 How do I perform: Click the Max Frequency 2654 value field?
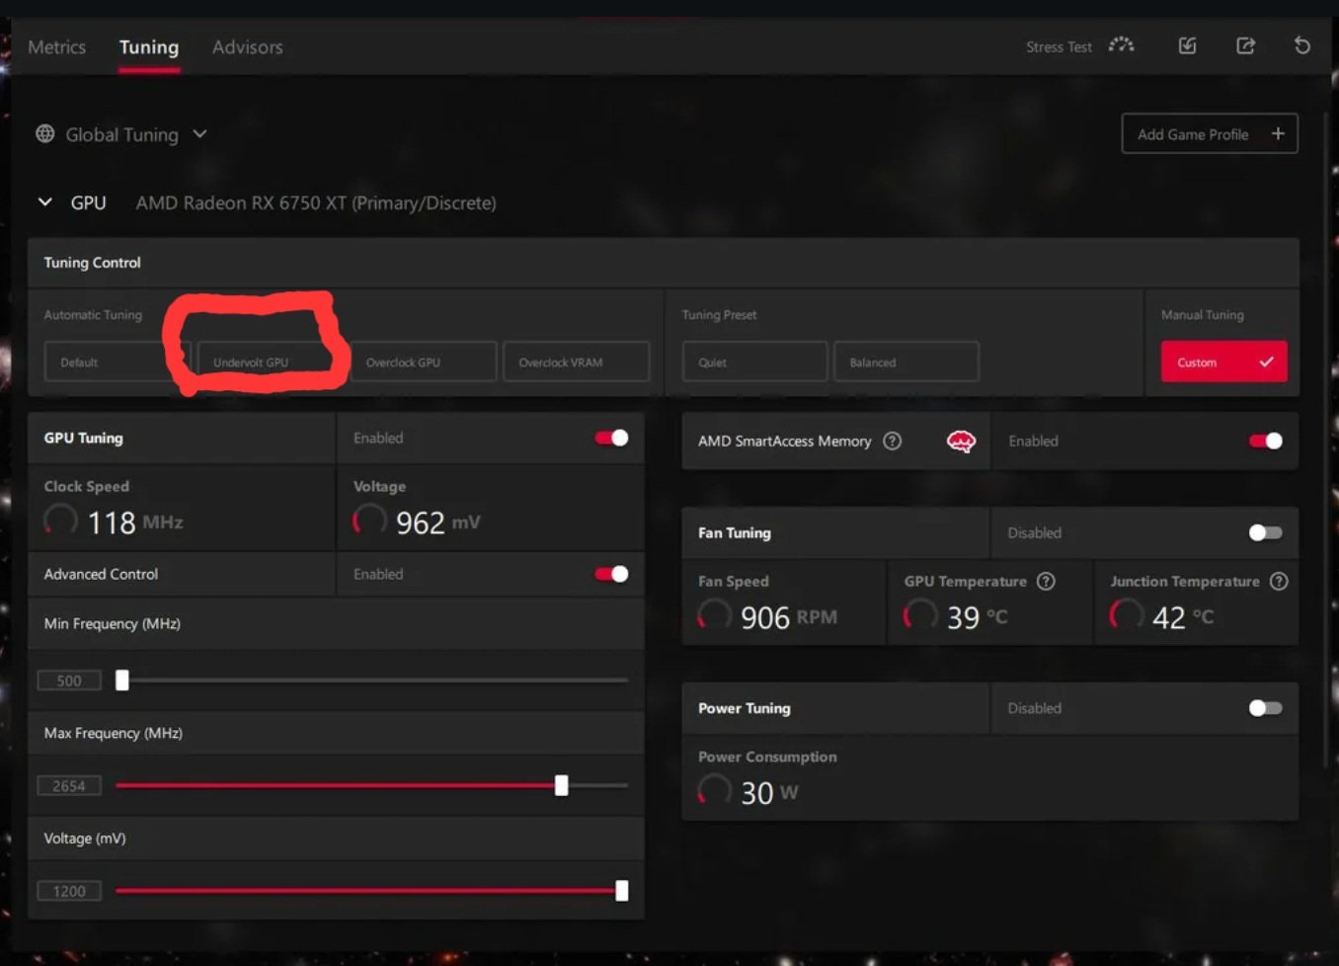(69, 785)
